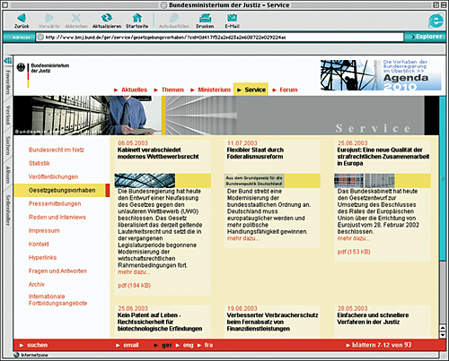Click mehr dazu under Wettbewerbsrecht article

click(134, 272)
